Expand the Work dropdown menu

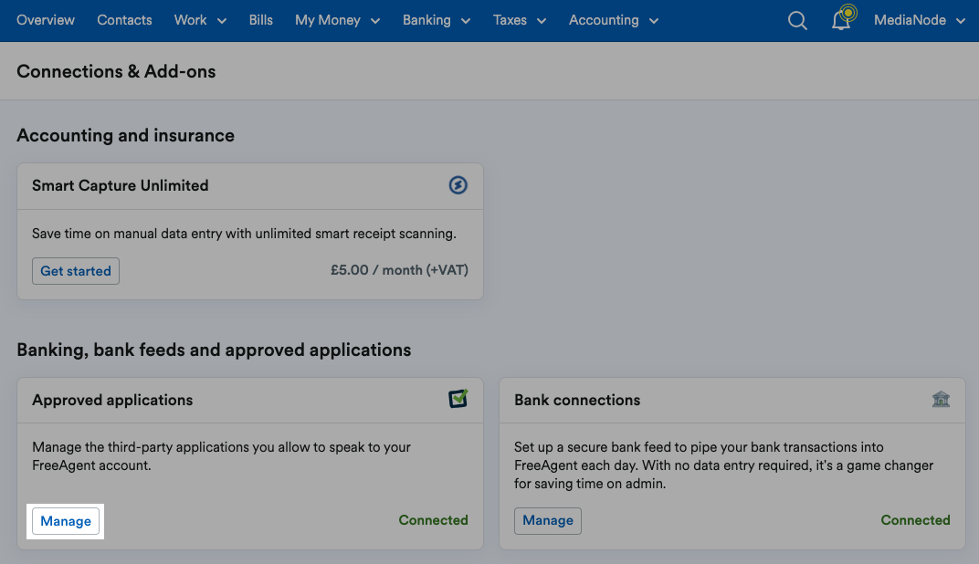tap(199, 20)
